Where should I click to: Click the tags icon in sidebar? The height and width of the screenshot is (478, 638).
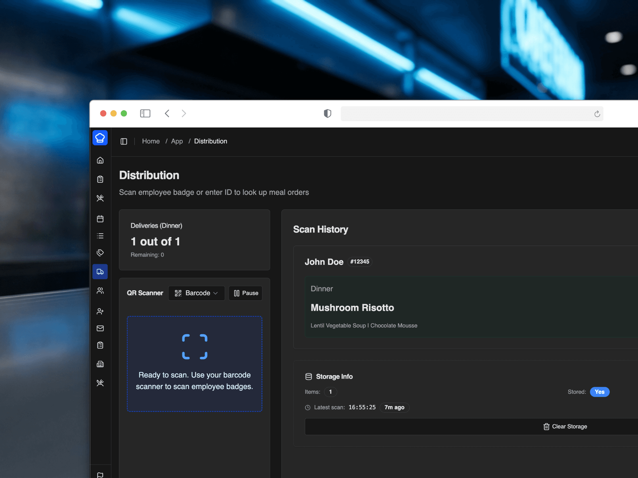[100, 253]
